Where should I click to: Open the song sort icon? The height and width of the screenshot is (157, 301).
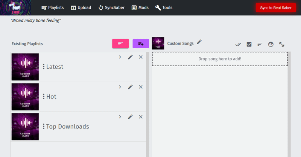click(x=260, y=44)
